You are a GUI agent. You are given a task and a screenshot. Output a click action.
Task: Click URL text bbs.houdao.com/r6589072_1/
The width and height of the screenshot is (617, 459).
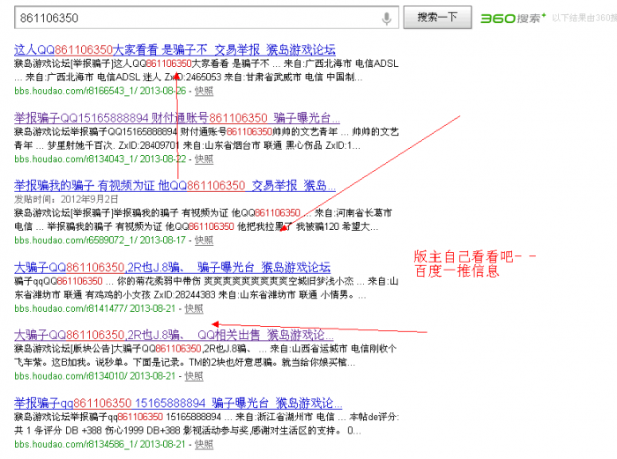click(76, 241)
